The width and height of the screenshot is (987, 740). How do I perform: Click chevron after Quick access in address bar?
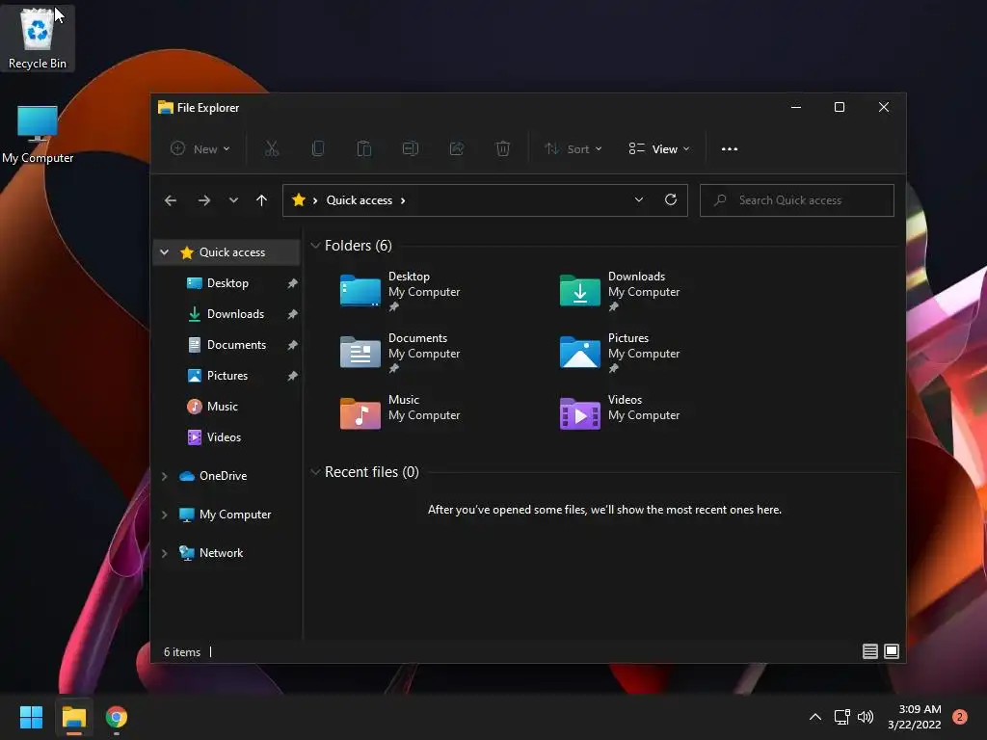pyautogui.click(x=403, y=200)
